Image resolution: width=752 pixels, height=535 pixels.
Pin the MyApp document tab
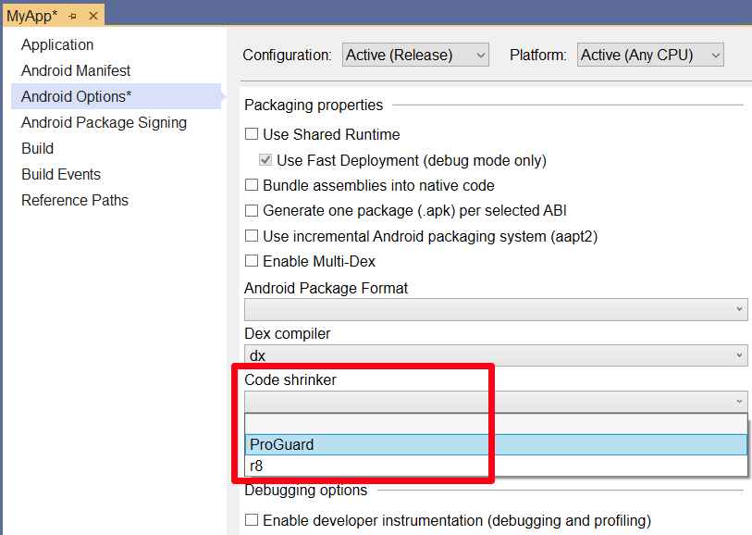[73, 15]
